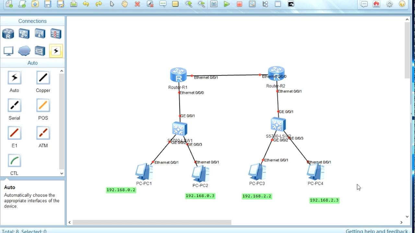Click the red X delete tool
Image resolution: width=415 pixels, height=233 pixels.
coord(137,4)
